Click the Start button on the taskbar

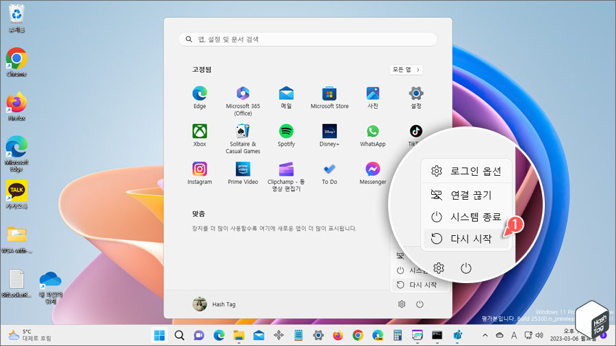159,336
